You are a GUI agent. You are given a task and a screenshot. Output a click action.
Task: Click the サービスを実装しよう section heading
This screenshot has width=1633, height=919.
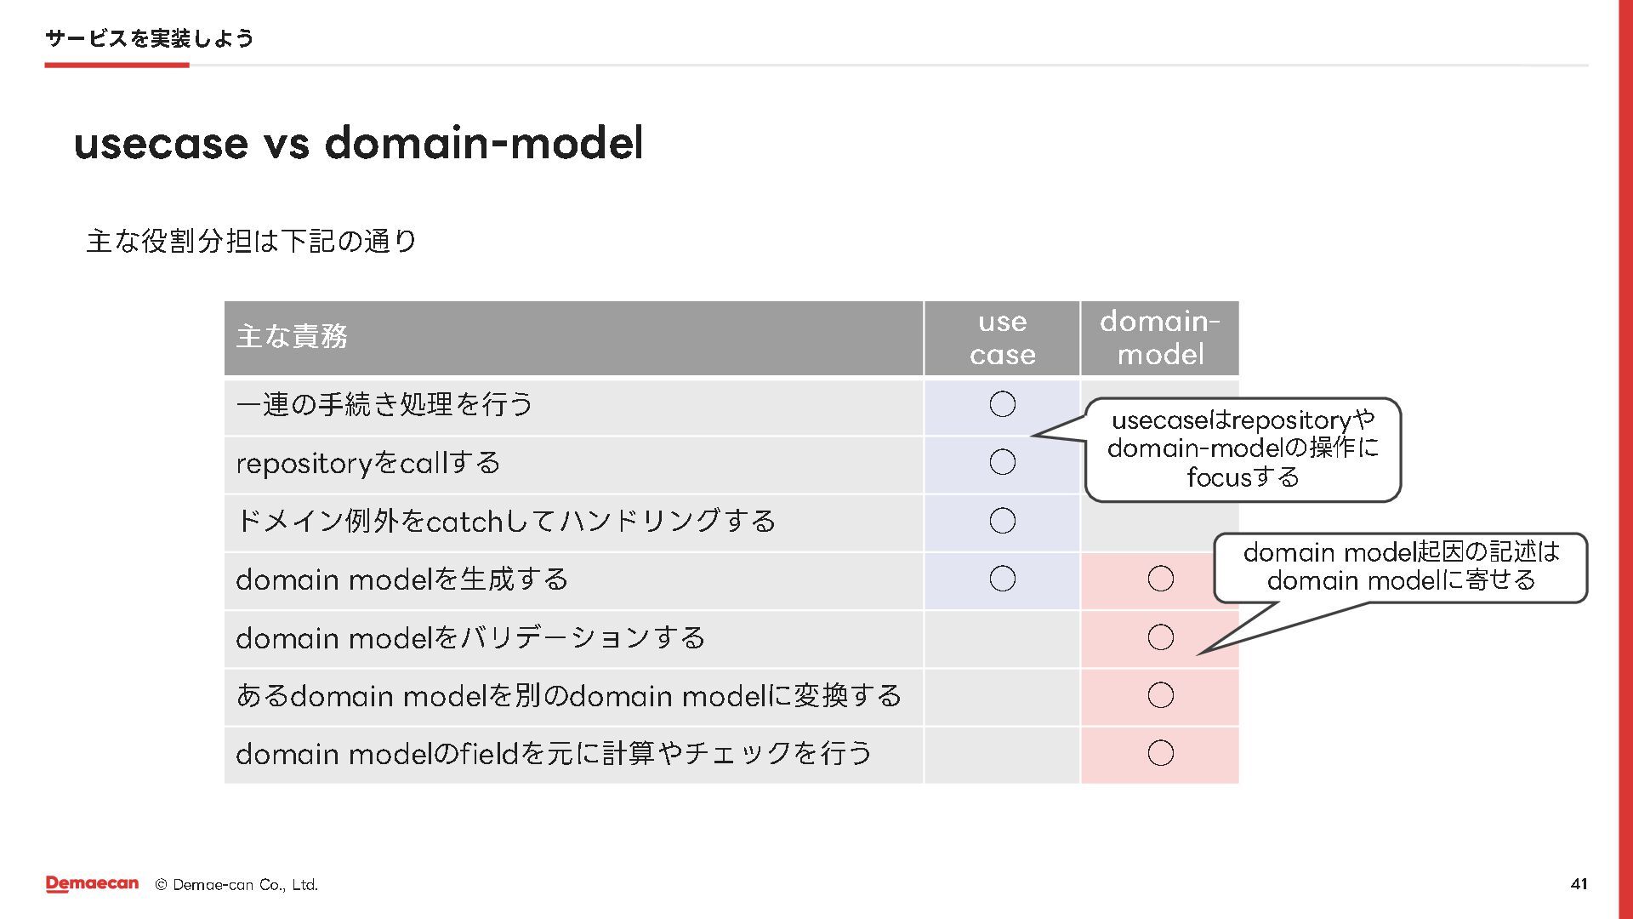click(150, 38)
